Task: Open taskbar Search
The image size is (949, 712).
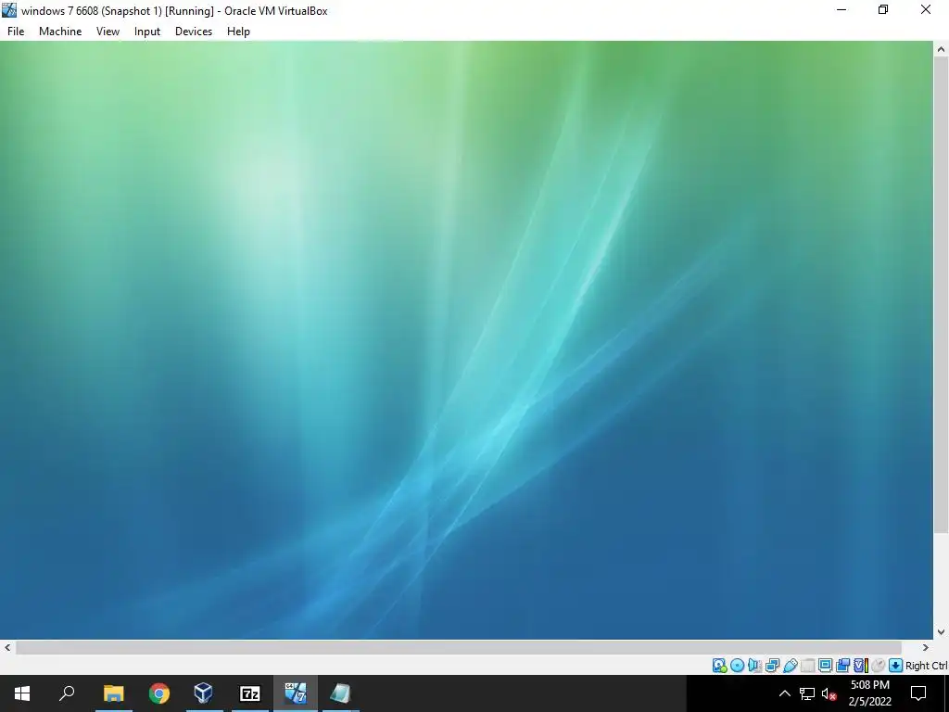Action: click(x=67, y=693)
